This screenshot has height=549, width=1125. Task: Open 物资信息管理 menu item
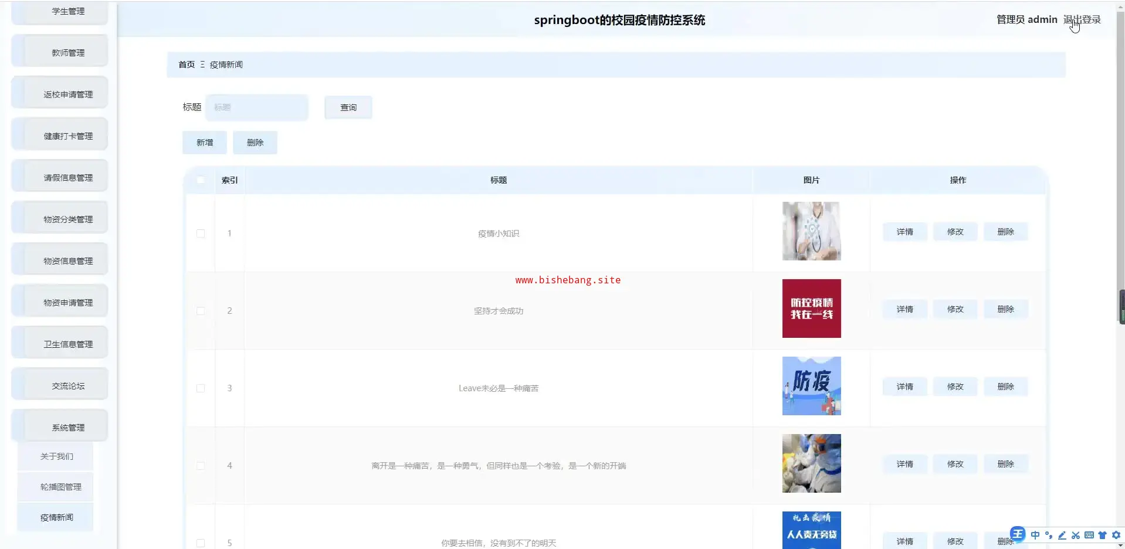pos(60,259)
